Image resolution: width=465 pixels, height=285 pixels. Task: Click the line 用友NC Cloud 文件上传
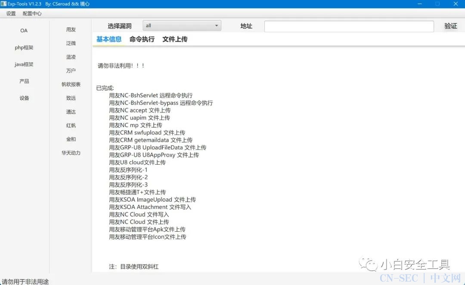[x=139, y=222]
